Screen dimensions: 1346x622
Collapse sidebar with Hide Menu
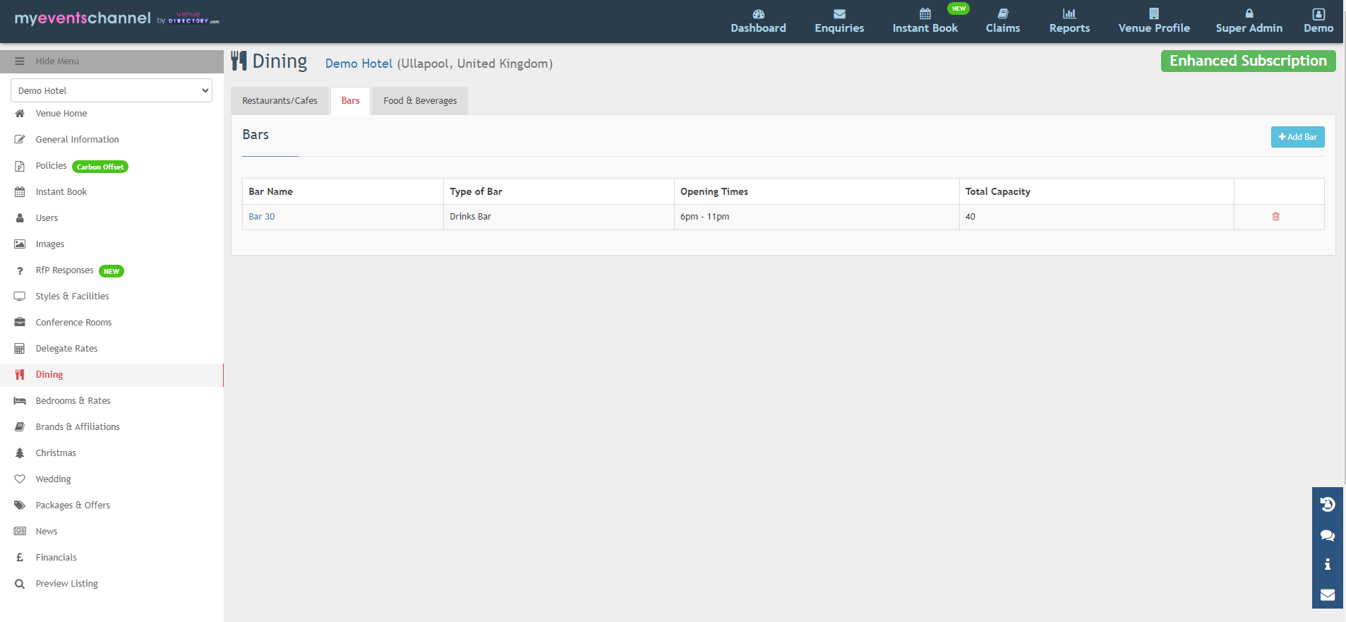tap(112, 61)
